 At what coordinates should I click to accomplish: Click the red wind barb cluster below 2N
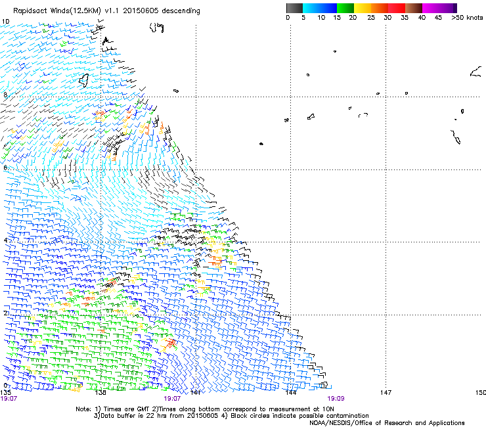click(170, 344)
